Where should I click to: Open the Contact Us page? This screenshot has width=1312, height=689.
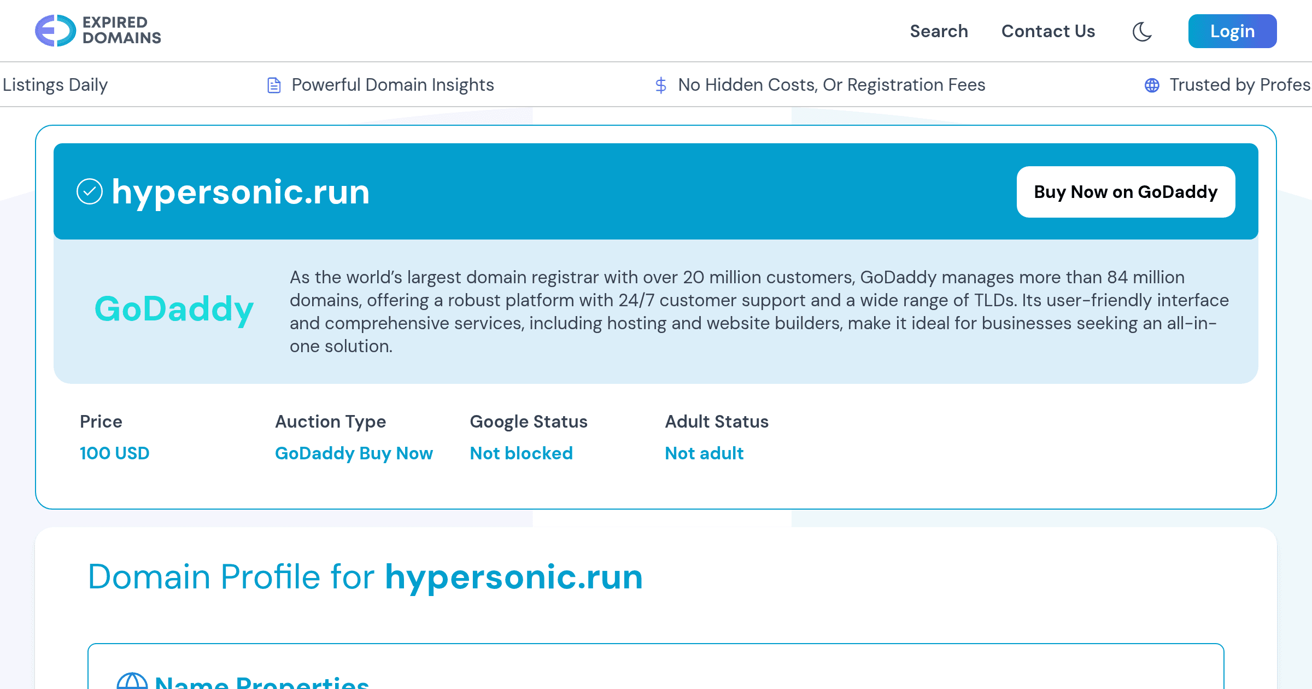(x=1048, y=31)
